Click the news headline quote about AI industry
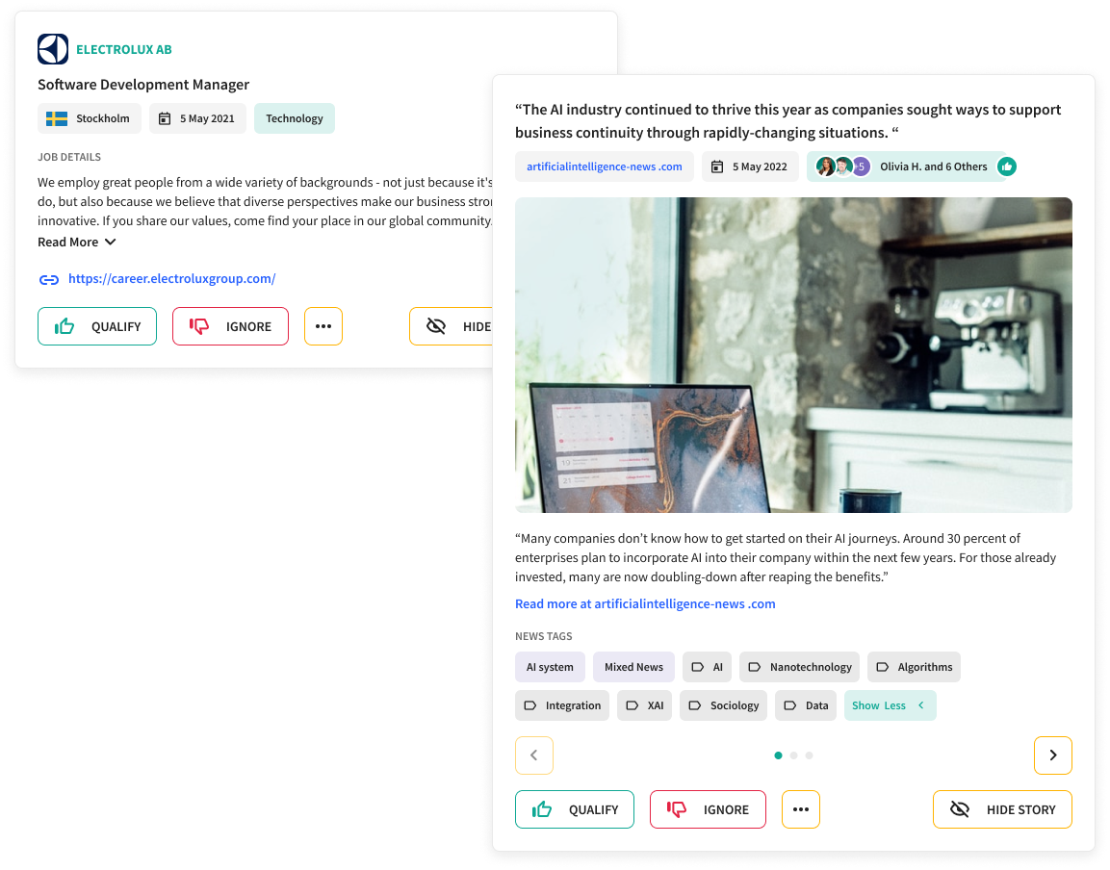The width and height of the screenshot is (1110, 870). 787,121
